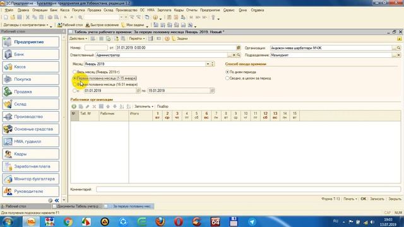Open the Склад section
This screenshot has height=227, width=404.
[31, 104]
